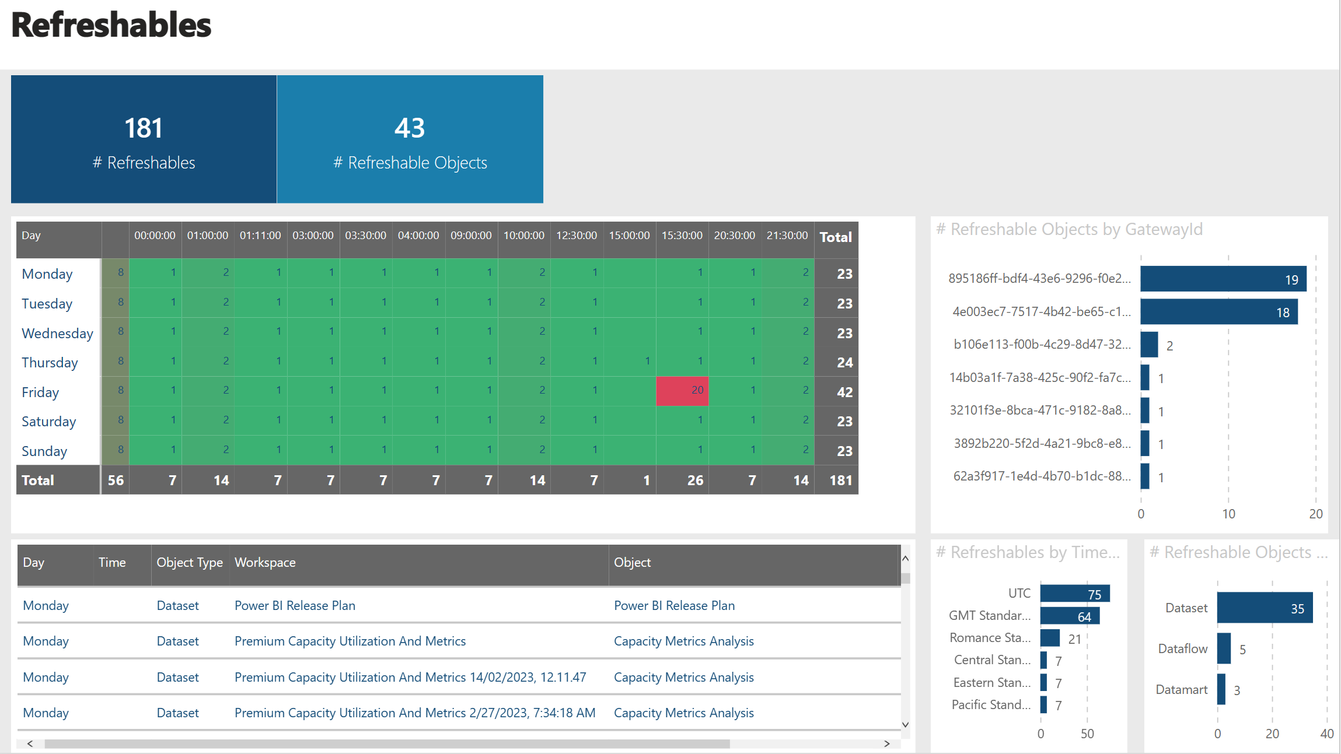The height and width of the screenshot is (754, 1341).
Task: Select the Dataflow bar
Action: (x=1223, y=648)
